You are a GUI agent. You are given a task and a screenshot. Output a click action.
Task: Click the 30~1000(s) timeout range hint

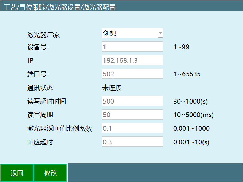(190, 101)
